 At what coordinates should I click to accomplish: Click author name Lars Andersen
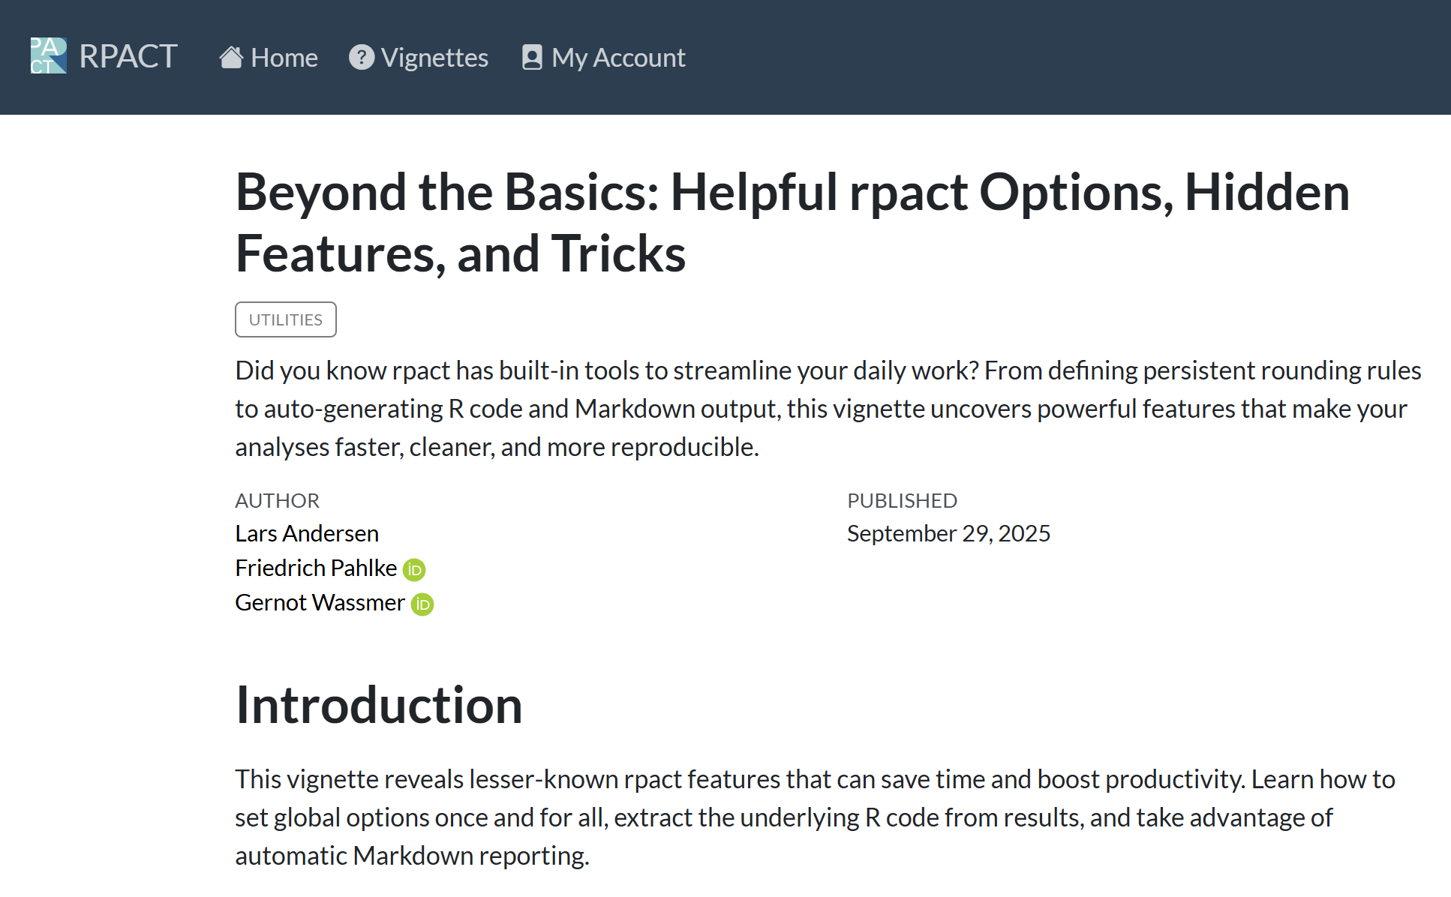coord(307,533)
